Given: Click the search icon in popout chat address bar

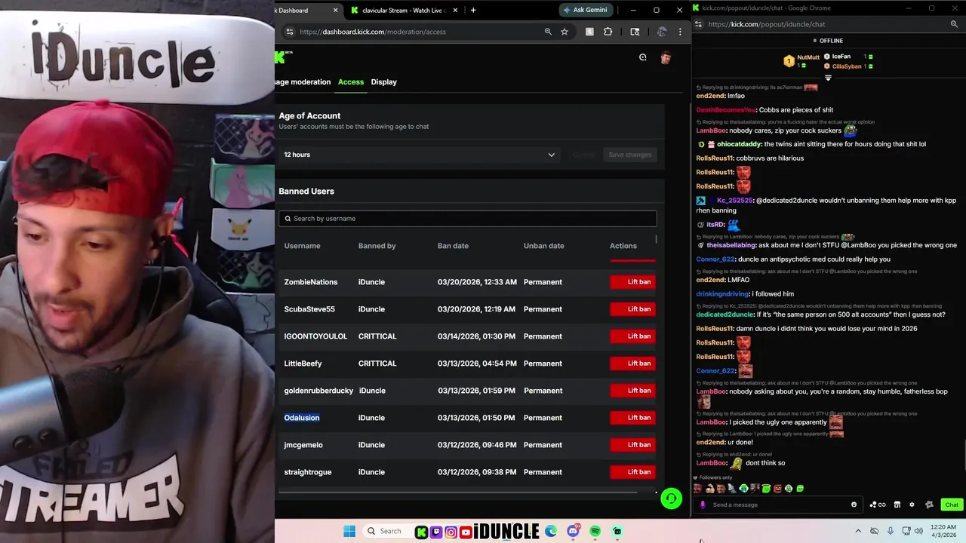Looking at the screenshot, I should [955, 24].
